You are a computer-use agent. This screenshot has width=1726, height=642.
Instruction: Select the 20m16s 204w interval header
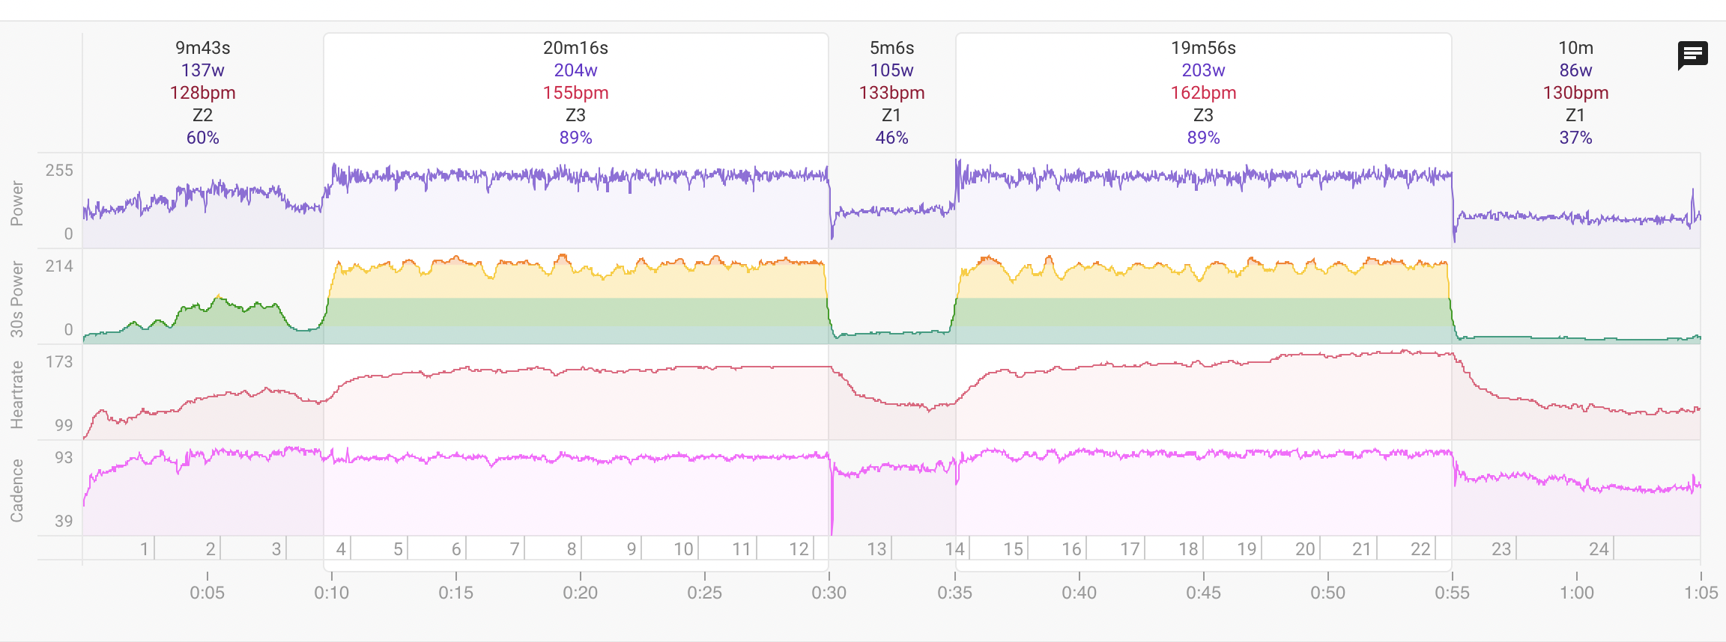575,92
